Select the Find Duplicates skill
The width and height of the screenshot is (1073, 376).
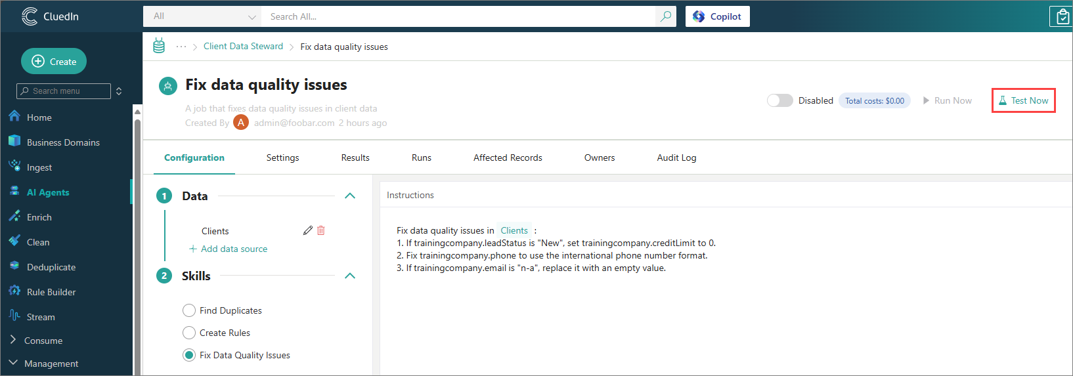tap(189, 310)
